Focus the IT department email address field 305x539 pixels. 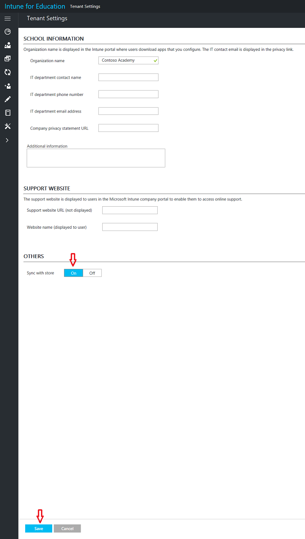click(128, 111)
